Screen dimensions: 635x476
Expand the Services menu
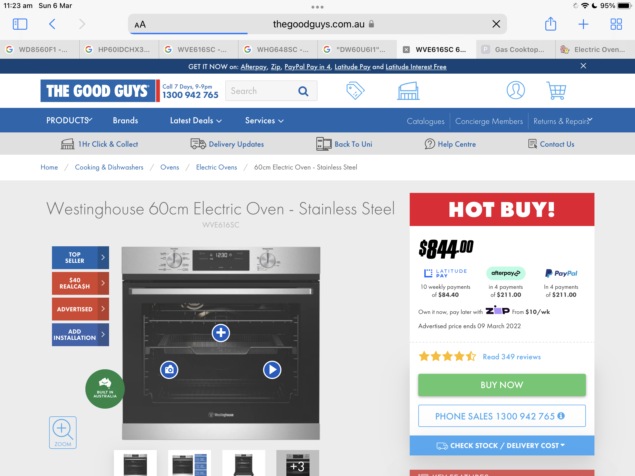[x=264, y=121]
